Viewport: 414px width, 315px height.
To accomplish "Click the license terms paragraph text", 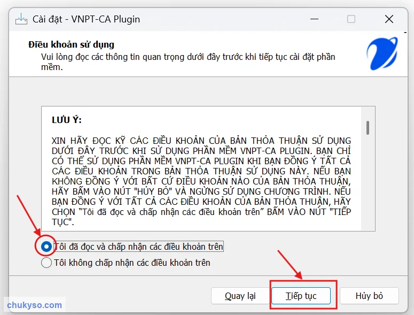I will [x=201, y=181].
